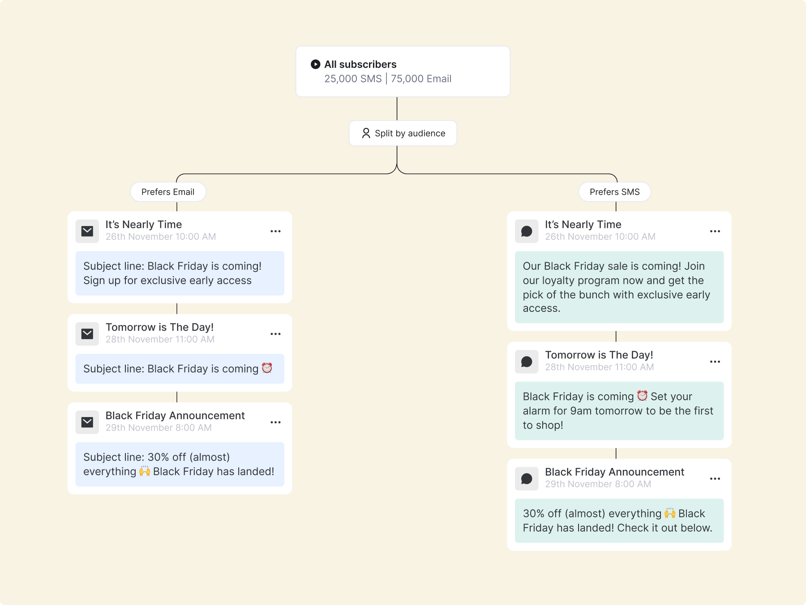Select the All subscribers trigger card
806x605 pixels.
pyautogui.click(x=403, y=72)
